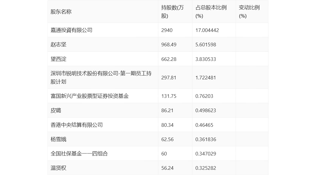Click the 占总股本比例(%) column header
The height and width of the screenshot is (175, 316).
pyautogui.click(x=211, y=12)
